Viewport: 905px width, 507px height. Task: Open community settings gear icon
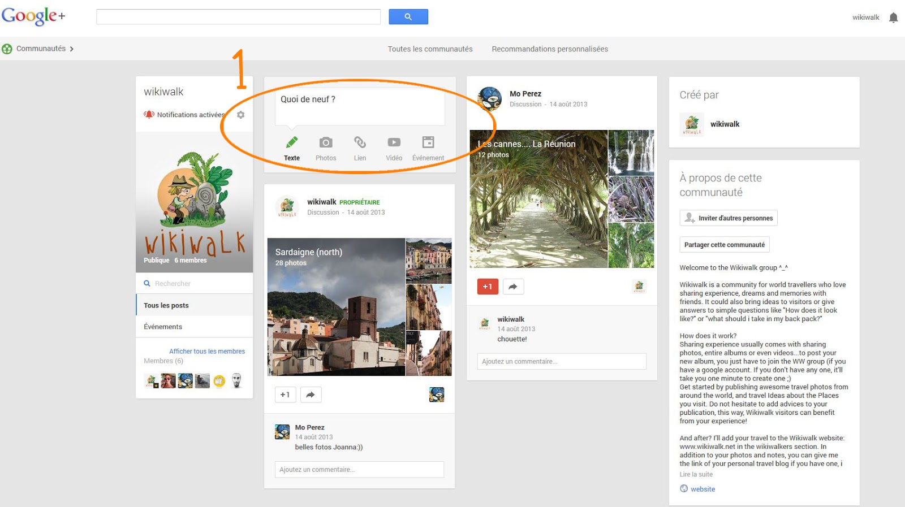coord(240,115)
